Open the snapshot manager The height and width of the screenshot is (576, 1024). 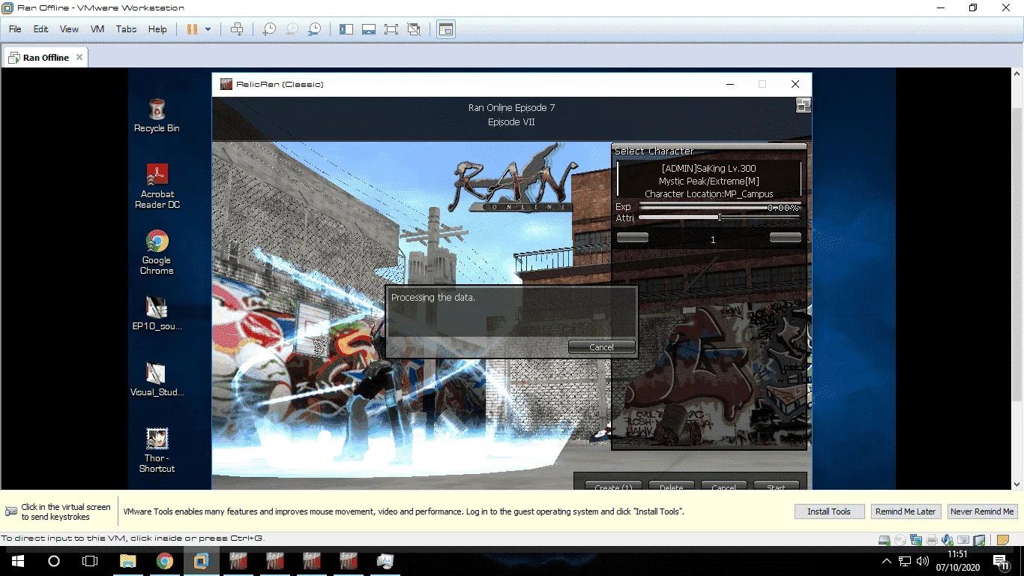315,29
